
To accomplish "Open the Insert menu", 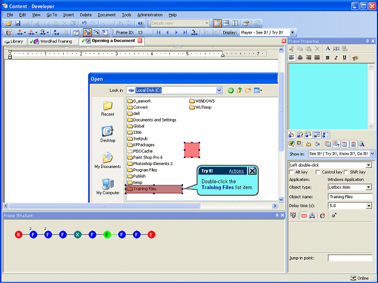I will (69, 15).
